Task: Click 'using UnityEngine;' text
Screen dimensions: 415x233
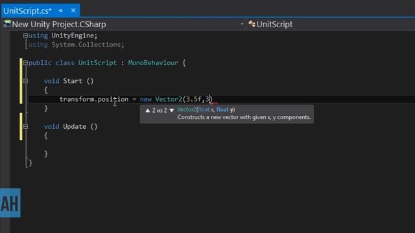Action: (x=63, y=36)
